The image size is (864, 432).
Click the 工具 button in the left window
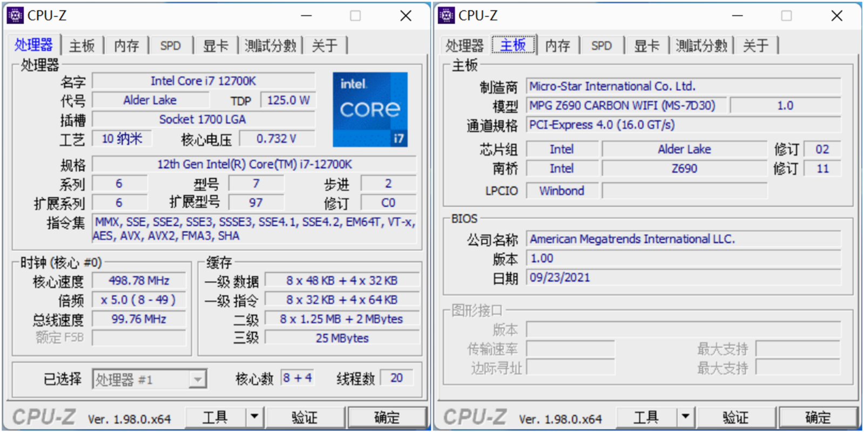click(x=215, y=417)
